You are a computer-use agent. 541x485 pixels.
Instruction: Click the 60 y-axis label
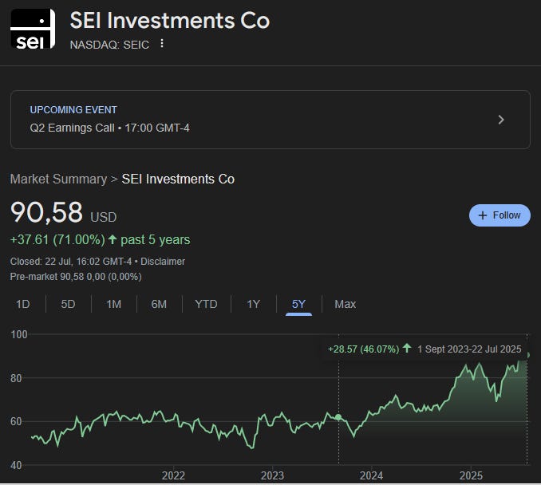tap(16, 421)
